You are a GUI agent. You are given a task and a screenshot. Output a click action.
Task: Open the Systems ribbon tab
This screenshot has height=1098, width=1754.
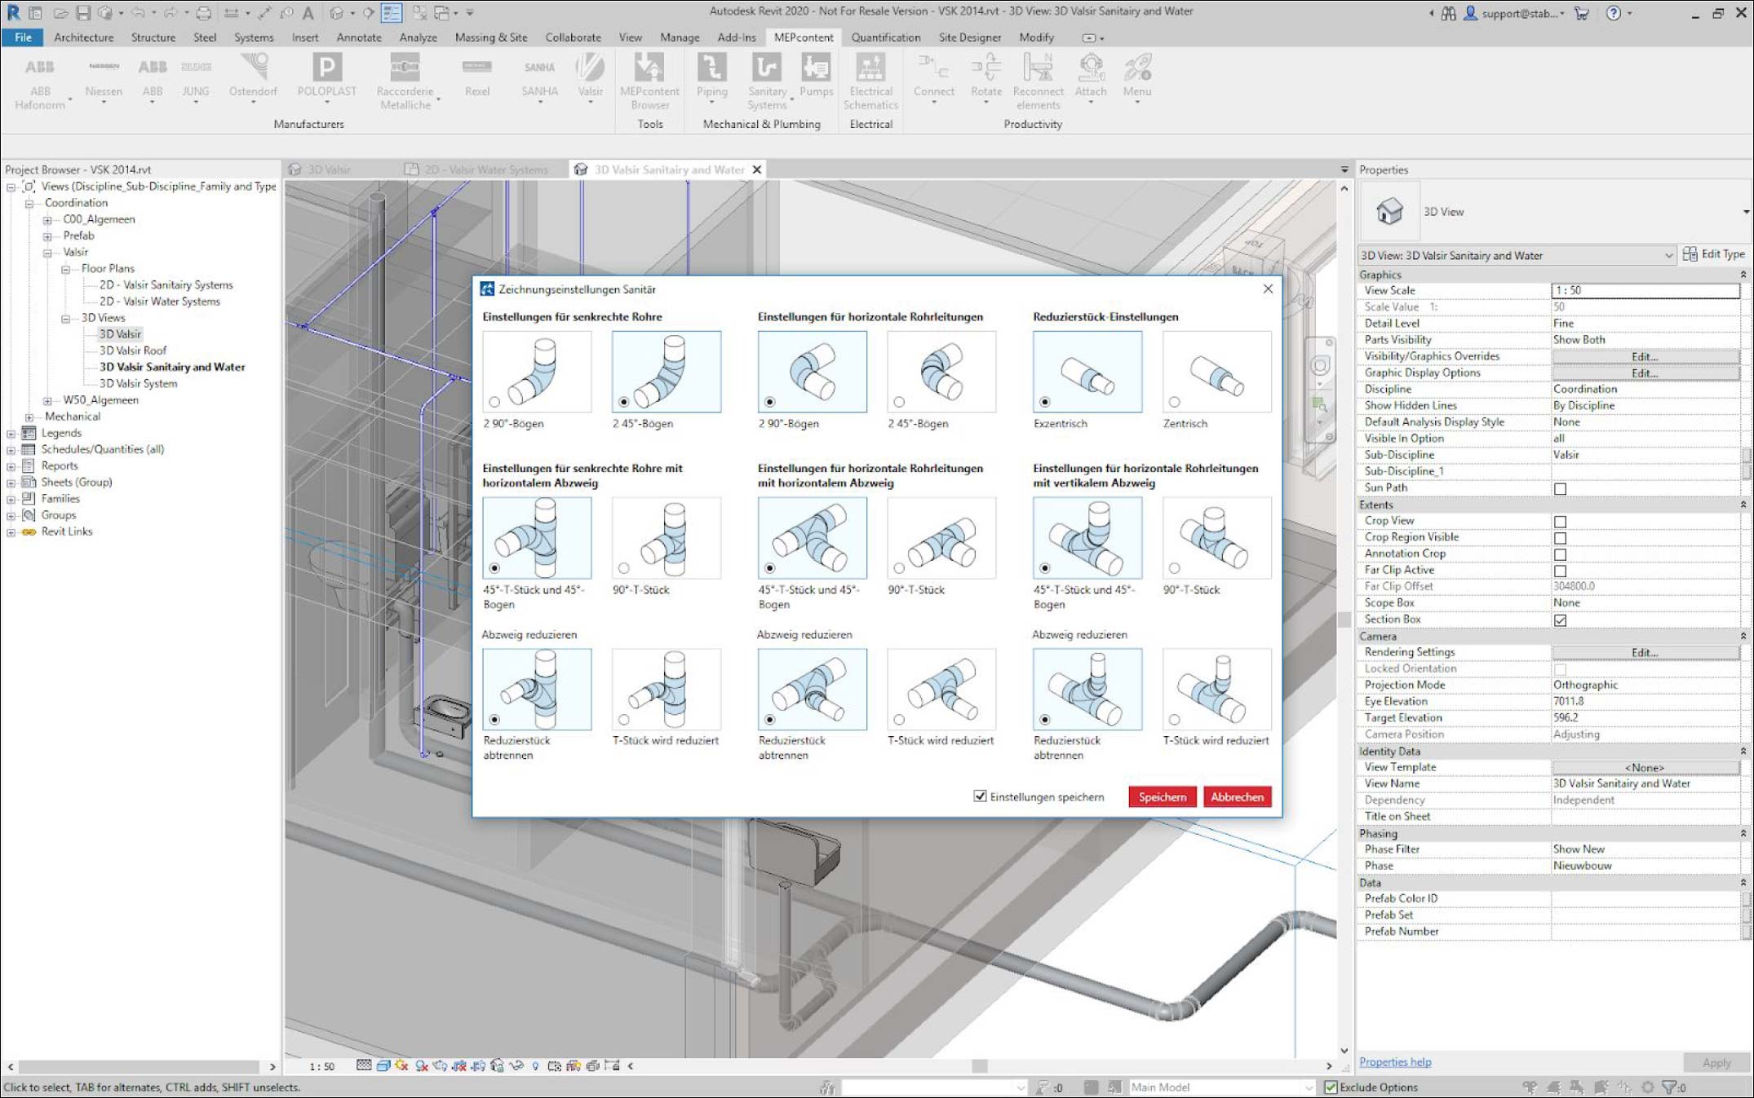(x=254, y=37)
